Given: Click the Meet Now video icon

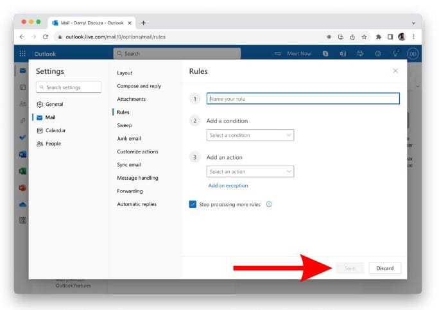Looking at the screenshot, I should (278, 54).
